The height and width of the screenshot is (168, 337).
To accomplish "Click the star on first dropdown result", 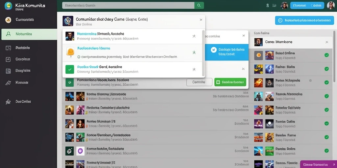I will 194,36.
